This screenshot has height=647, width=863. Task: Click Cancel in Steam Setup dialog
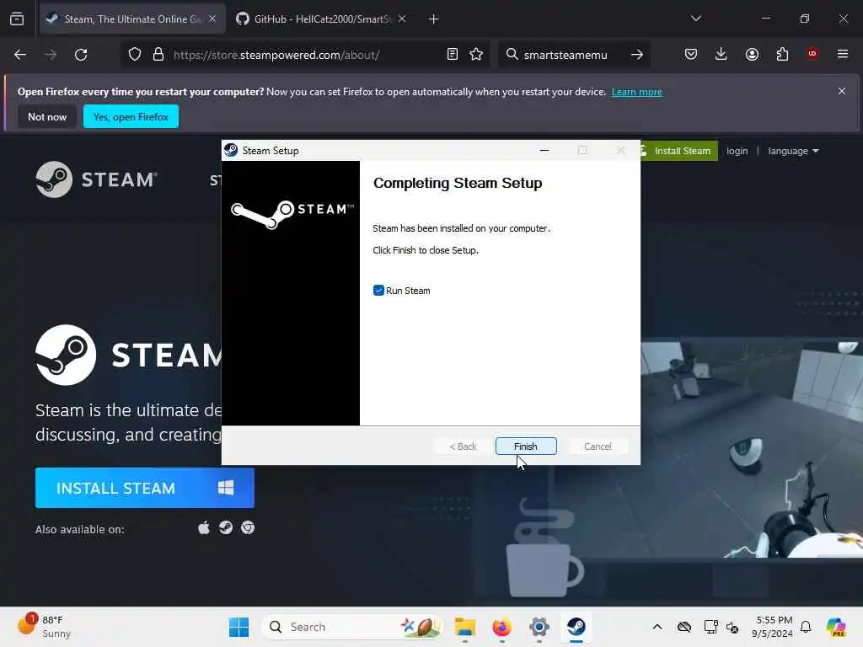click(x=598, y=446)
